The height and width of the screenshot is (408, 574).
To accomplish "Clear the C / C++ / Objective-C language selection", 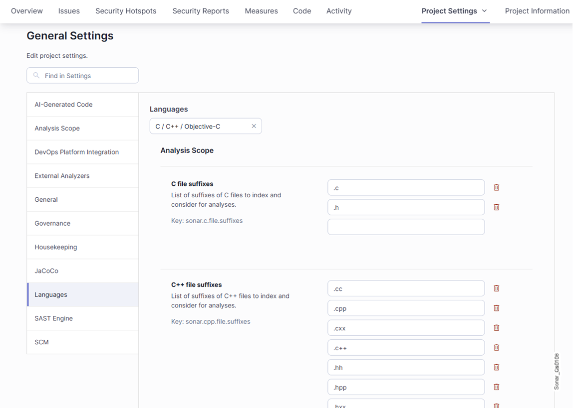I will tap(254, 126).
